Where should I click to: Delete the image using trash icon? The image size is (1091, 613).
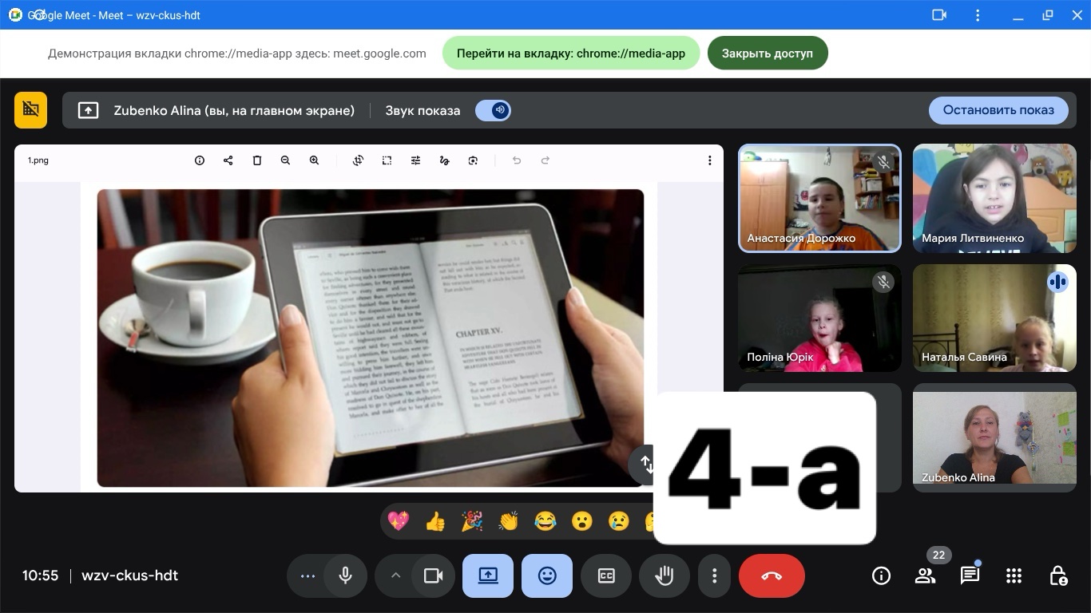[x=256, y=160]
